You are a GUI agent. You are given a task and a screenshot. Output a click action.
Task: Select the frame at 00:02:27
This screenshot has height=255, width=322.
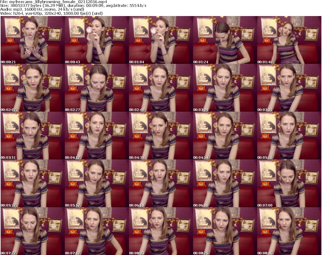pos(97,88)
